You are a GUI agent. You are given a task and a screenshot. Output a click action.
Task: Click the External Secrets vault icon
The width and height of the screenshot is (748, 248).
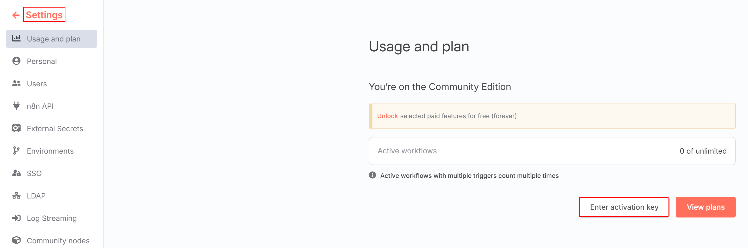16,128
